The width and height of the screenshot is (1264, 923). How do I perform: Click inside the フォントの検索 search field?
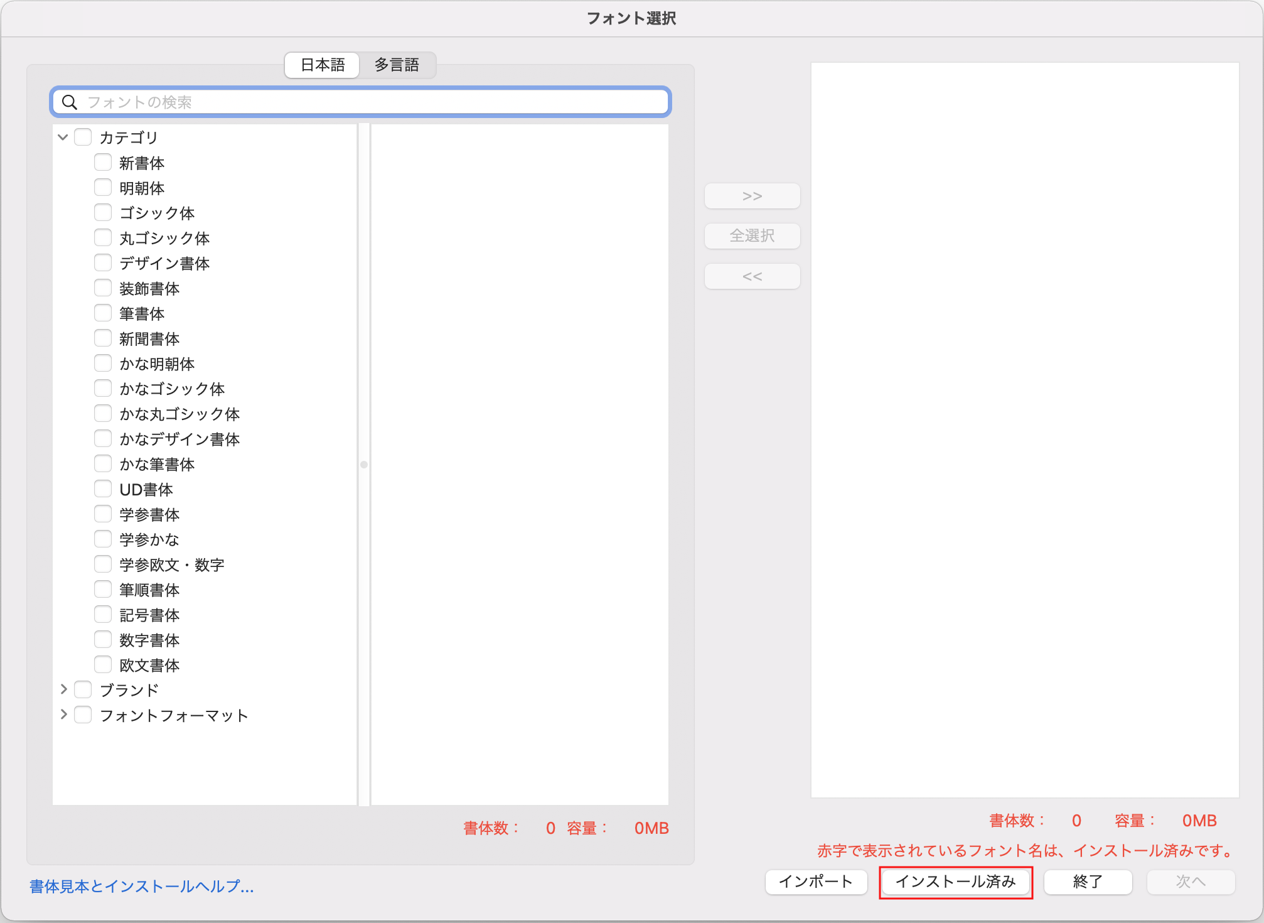(361, 102)
